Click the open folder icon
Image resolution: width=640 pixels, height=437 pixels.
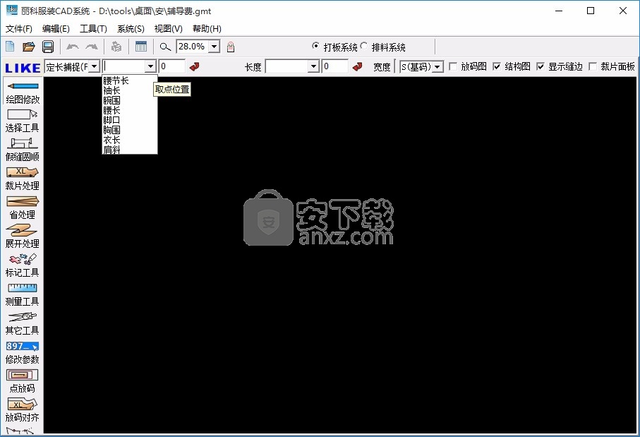29,47
